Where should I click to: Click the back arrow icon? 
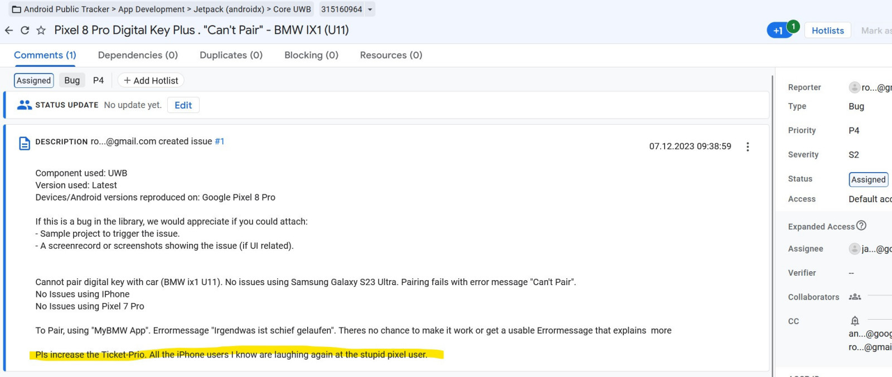[9, 30]
